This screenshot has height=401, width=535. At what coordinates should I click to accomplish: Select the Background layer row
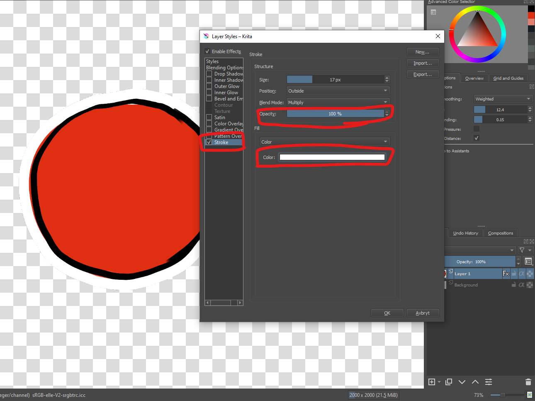pos(489,285)
